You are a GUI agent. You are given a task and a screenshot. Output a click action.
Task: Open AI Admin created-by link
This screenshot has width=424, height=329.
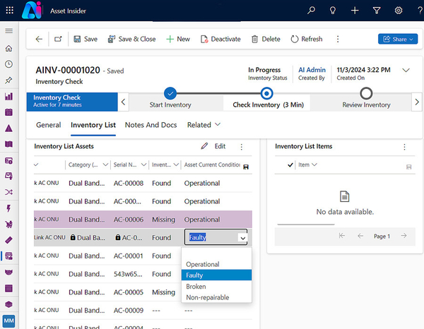[312, 70]
